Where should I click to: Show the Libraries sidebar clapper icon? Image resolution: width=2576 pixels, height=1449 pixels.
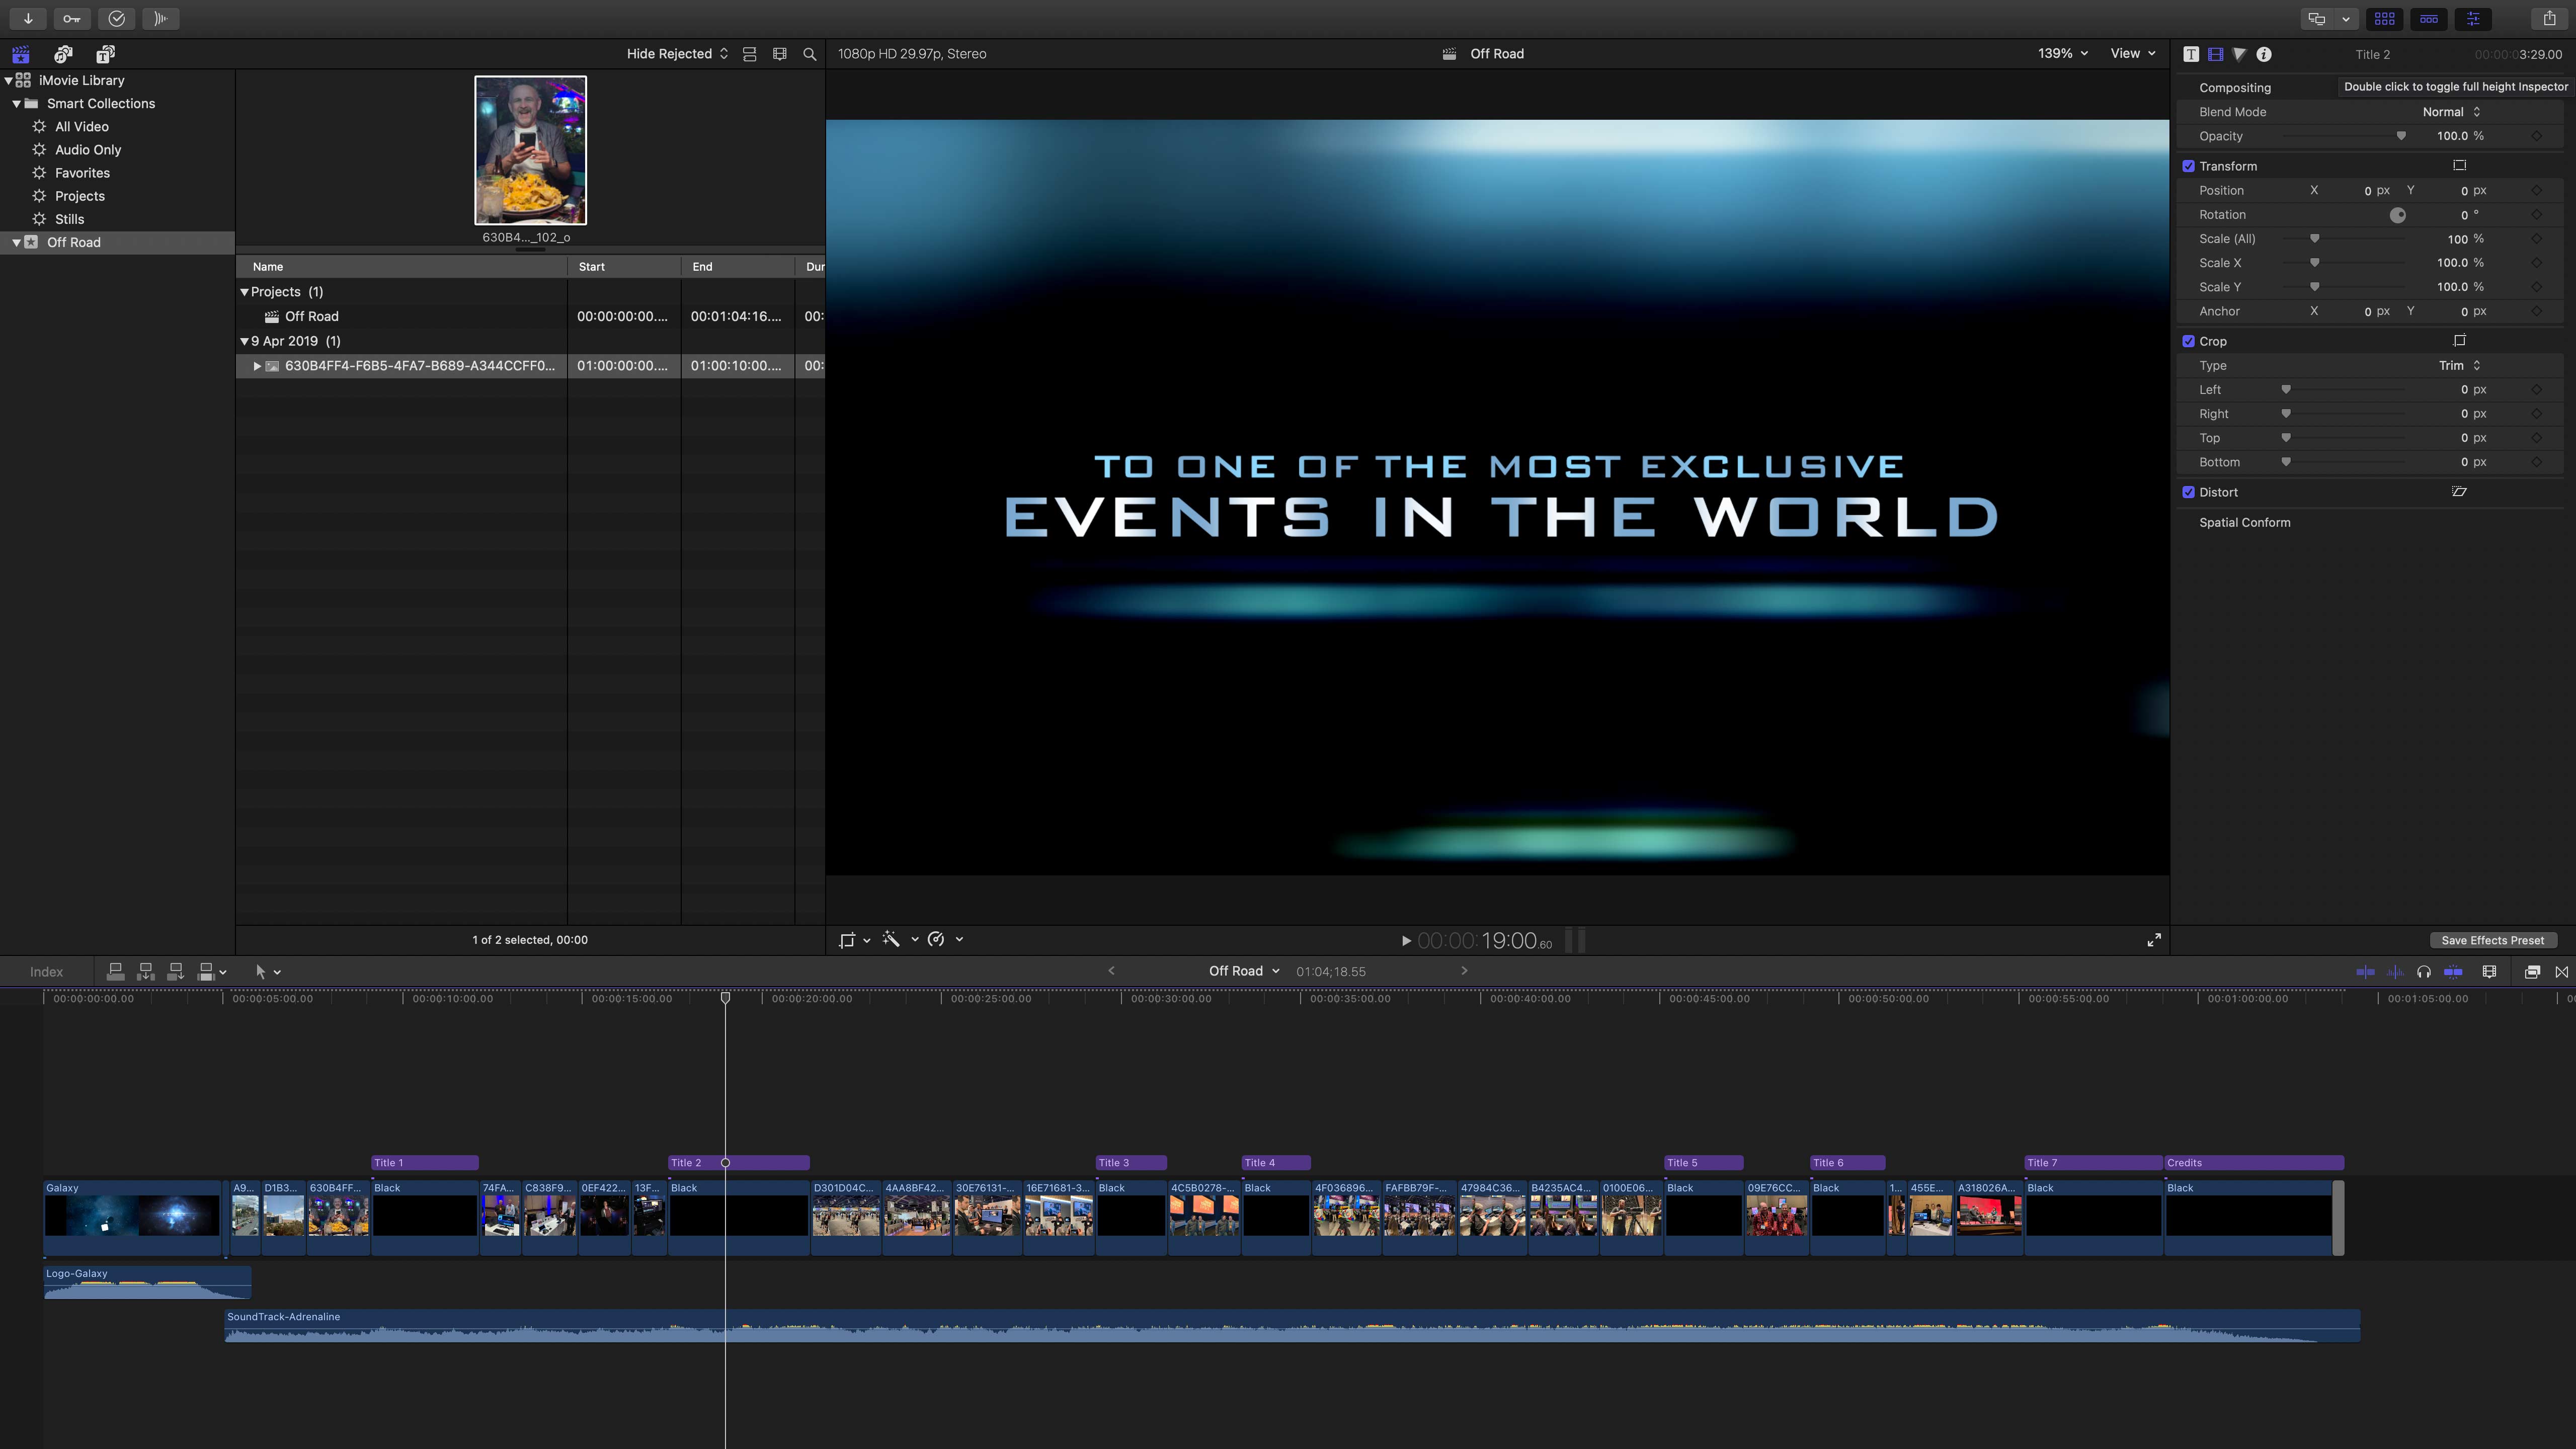click(21, 54)
